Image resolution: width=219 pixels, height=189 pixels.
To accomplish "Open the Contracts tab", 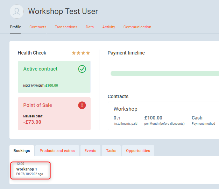I will [x=38, y=27].
